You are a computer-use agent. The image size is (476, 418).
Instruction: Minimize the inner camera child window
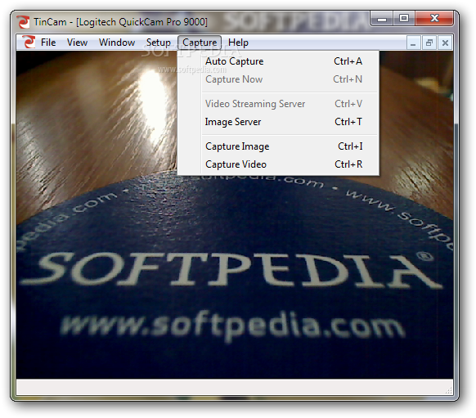click(413, 43)
